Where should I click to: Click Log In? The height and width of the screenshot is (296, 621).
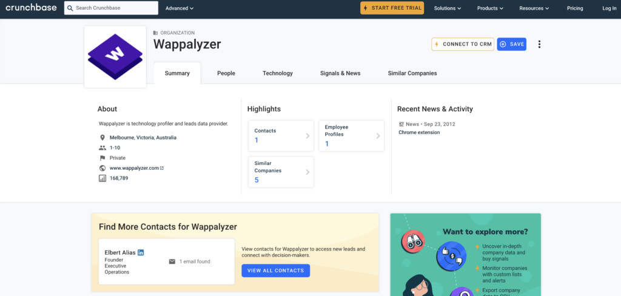point(609,8)
